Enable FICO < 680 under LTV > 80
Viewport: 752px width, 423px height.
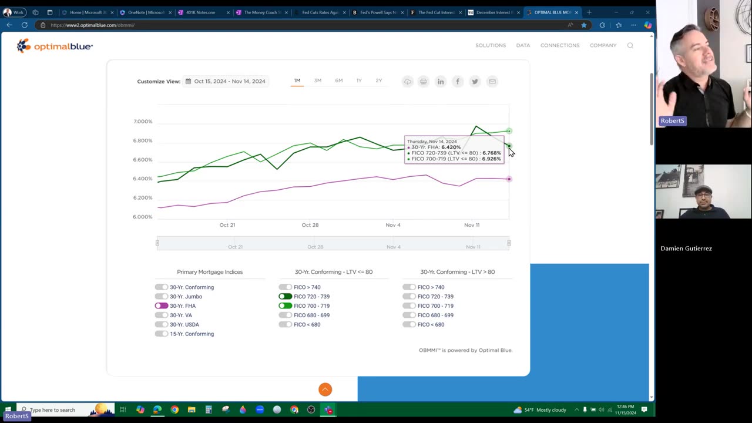tap(409, 324)
